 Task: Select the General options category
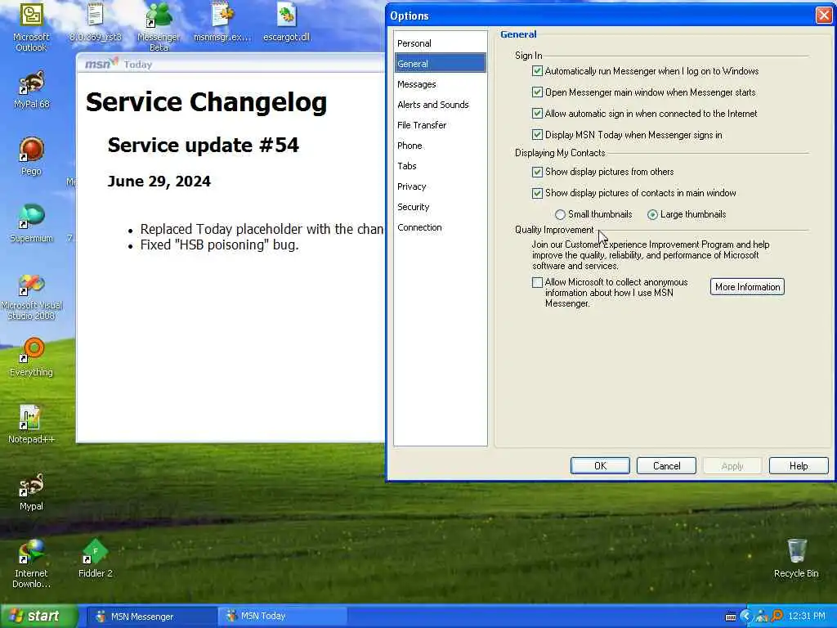coord(441,64)
